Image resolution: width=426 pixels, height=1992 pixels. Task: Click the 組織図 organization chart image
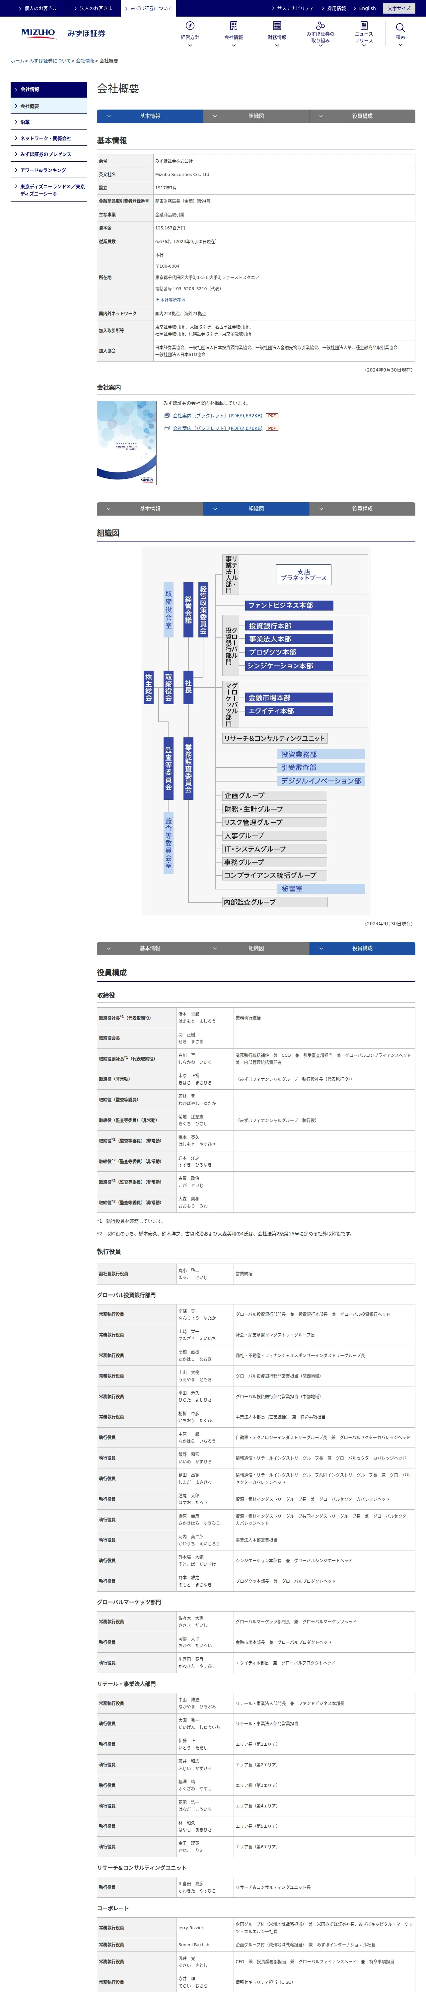pos(255,731)
